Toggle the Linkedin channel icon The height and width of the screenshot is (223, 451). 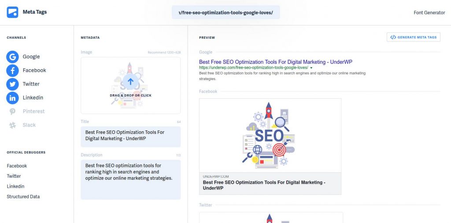pos(12,98)
